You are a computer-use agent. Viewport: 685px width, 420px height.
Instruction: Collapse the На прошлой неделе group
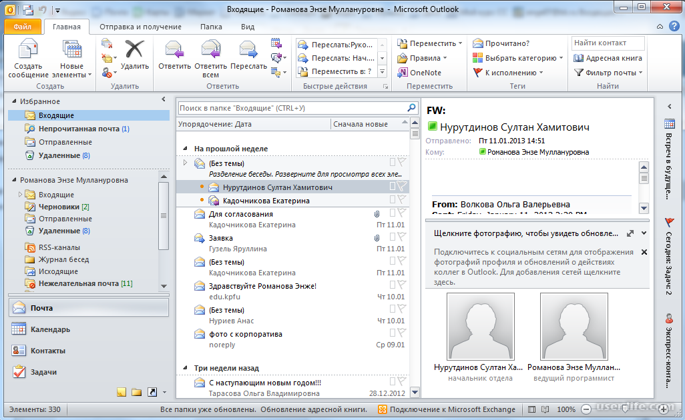point(185,149)
